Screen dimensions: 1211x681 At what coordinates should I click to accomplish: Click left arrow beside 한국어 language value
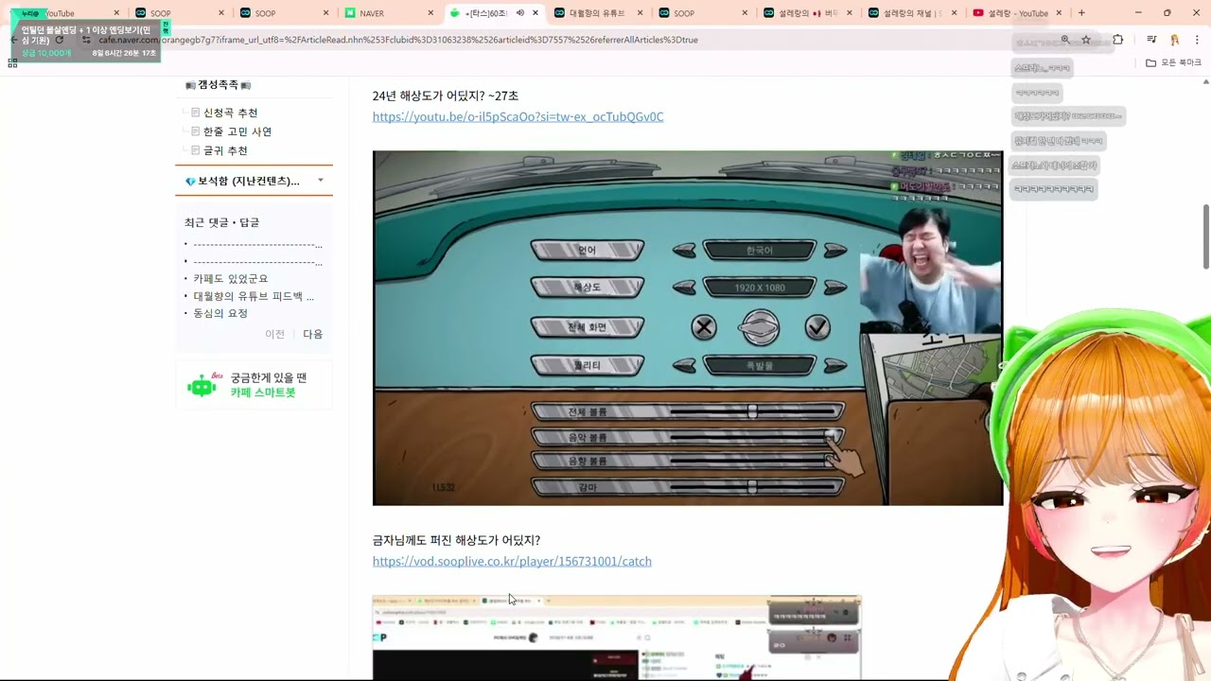[684, 251]
